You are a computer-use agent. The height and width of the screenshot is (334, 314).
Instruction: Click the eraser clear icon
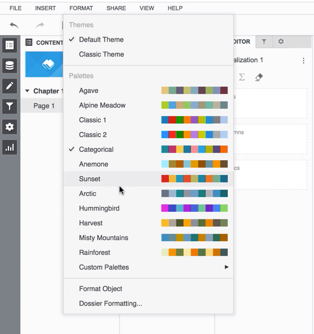coord(259,77)
